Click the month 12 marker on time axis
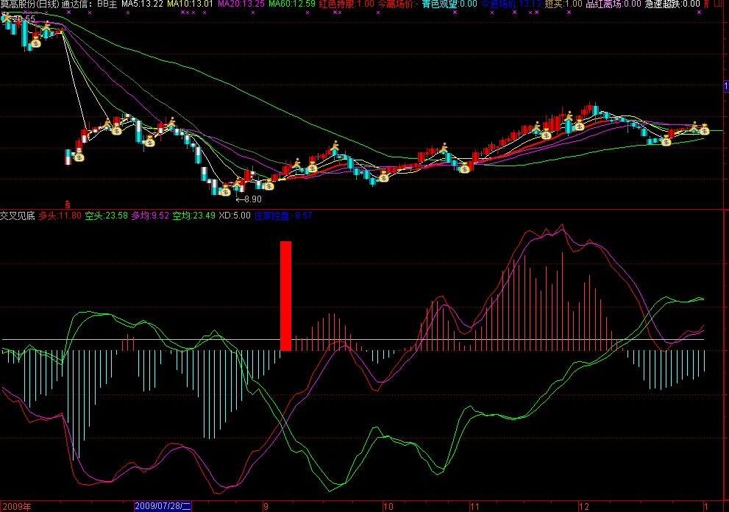Viewport: 729px width, 512px height. tap(584, 507)
